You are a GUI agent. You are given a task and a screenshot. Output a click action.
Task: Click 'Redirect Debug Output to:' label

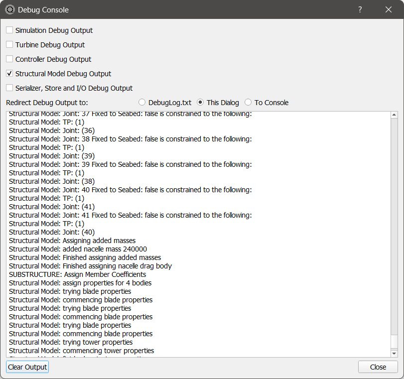click(47, 103)
